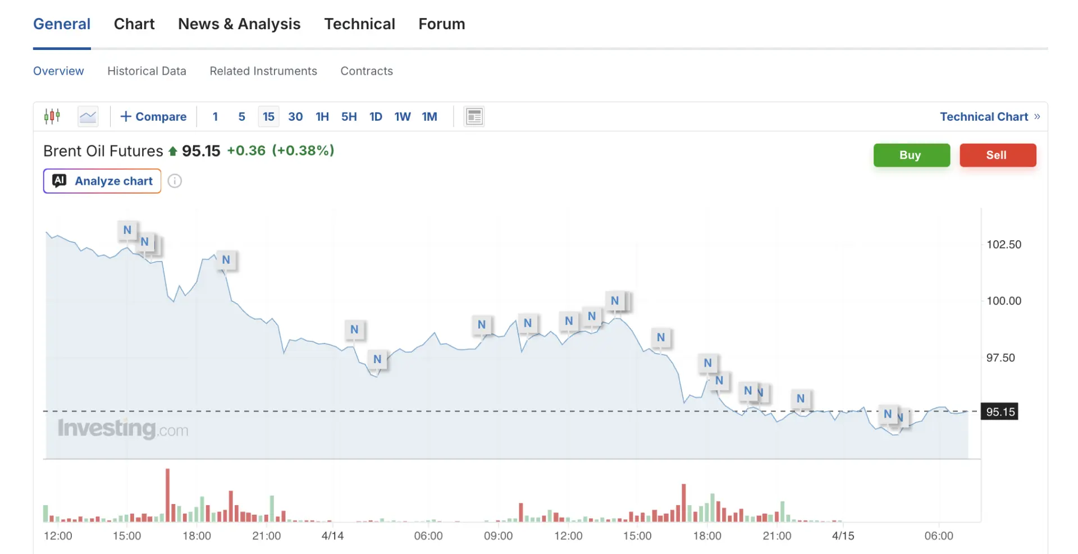Open the news panel layout icon
Screen dimensions: 1078x554
[474, 116]
